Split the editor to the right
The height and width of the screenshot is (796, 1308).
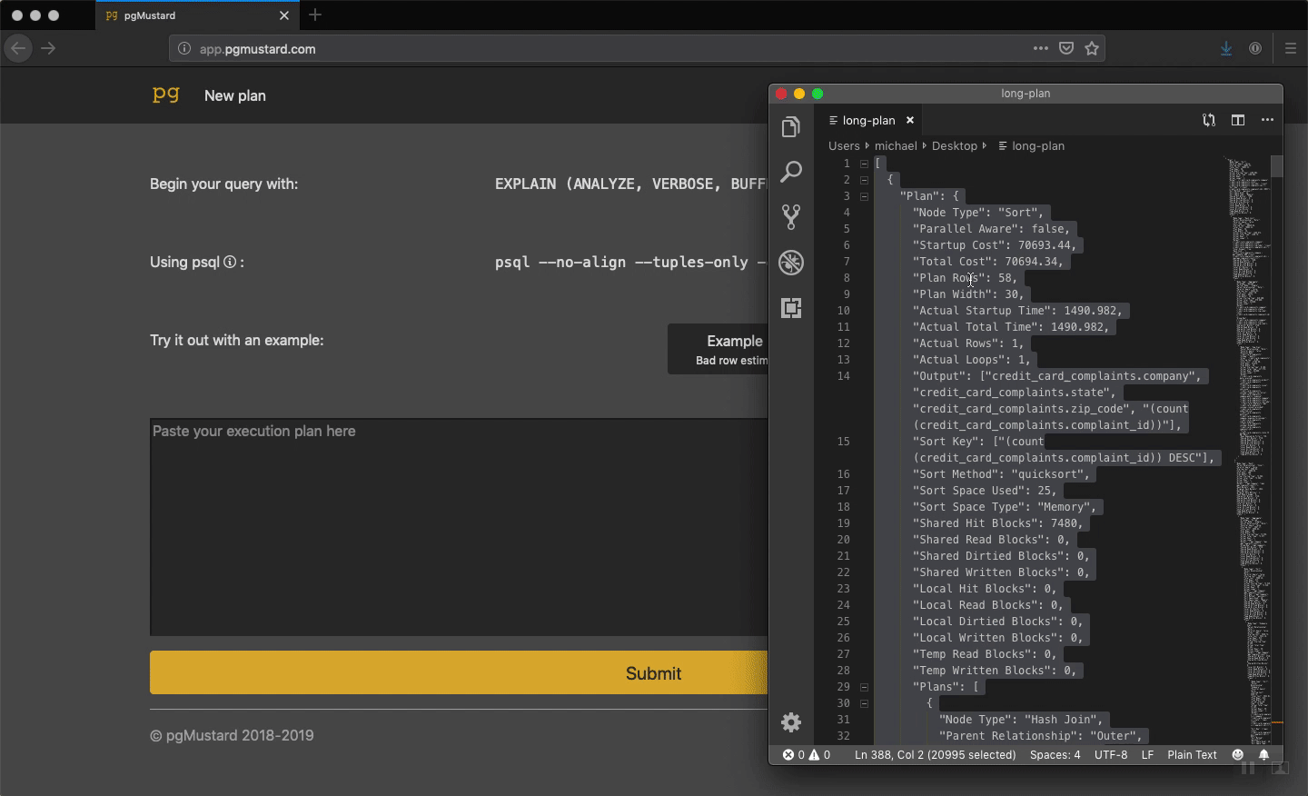click(1237, 120)
